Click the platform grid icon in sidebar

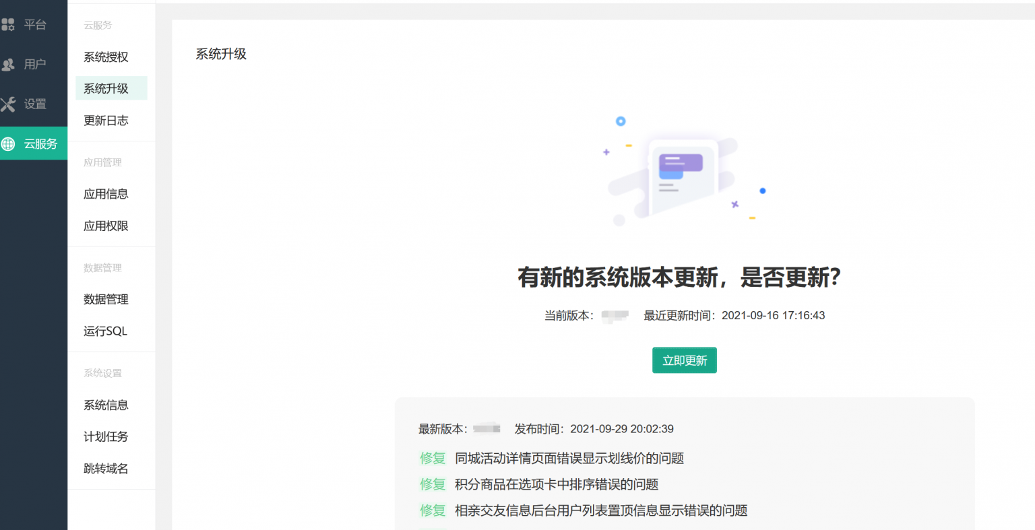(8, 25)
